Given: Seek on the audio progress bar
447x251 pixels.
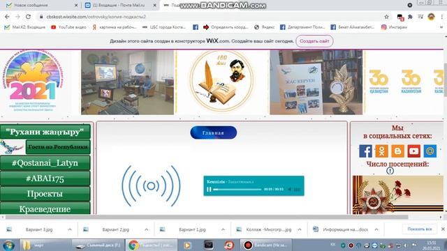Looking at the screenshot, I should (237, 189).
